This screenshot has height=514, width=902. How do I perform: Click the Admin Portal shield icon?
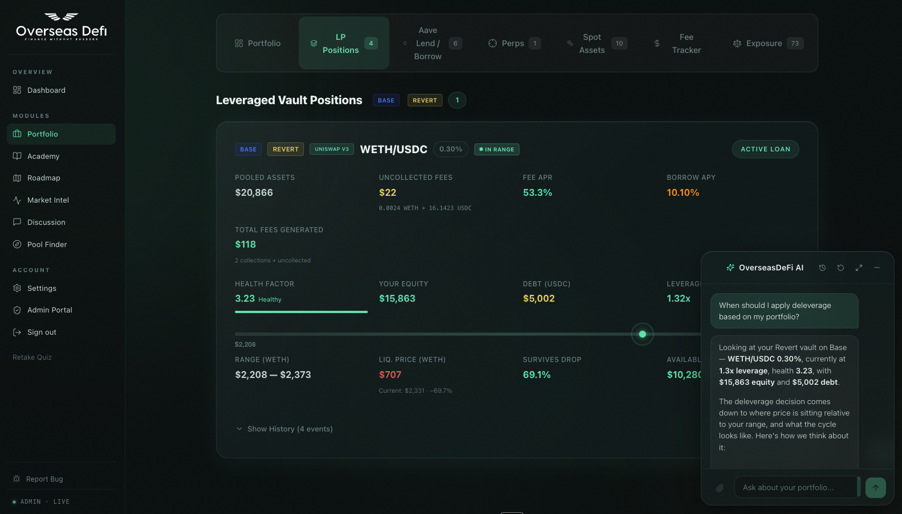pos(17,310)
